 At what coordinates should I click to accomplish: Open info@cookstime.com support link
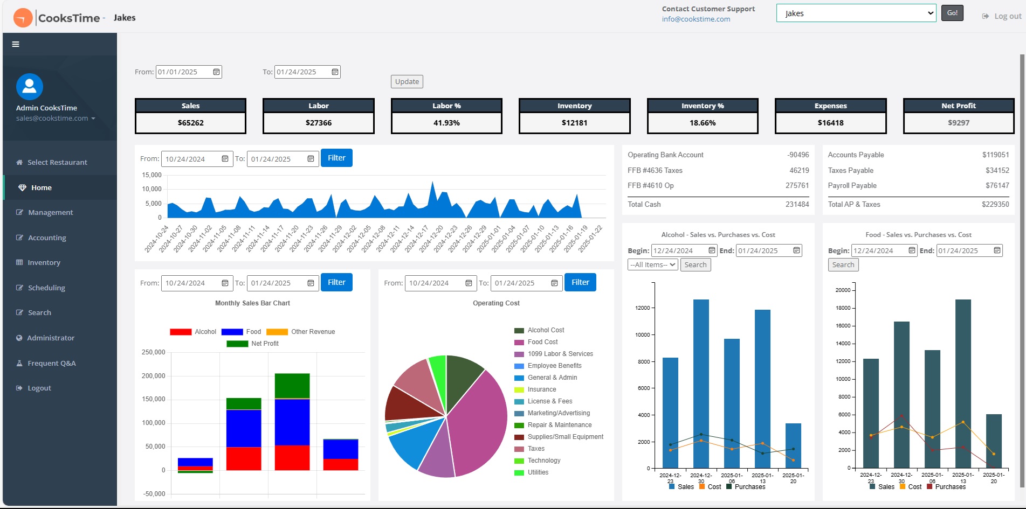pos(696,19)
